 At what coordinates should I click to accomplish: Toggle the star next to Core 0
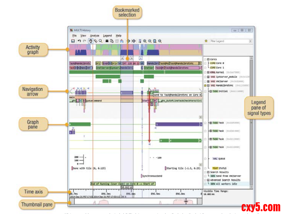(x=205, y=63)
